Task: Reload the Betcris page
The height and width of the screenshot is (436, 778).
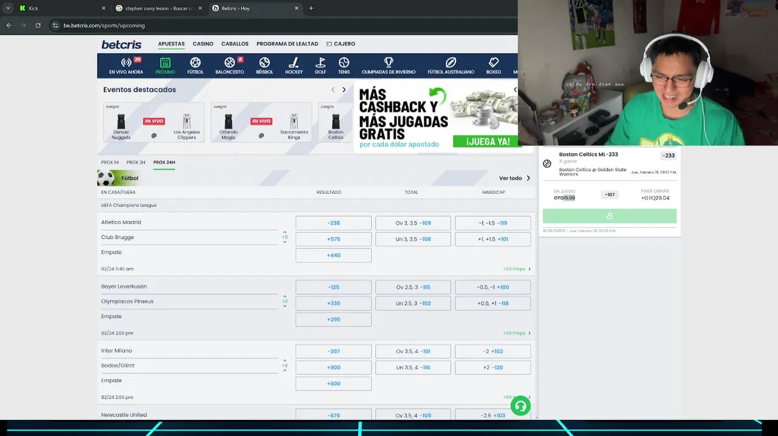Action: [x=38, y=25]
